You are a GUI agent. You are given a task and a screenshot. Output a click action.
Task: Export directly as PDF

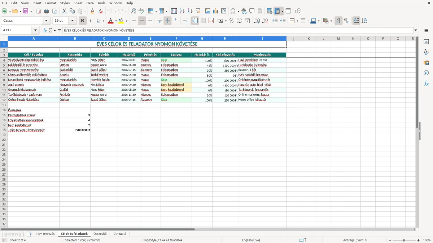pos(39,11)
